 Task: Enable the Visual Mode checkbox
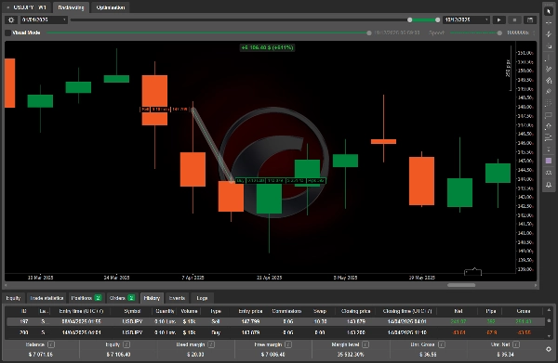(7, 32)
